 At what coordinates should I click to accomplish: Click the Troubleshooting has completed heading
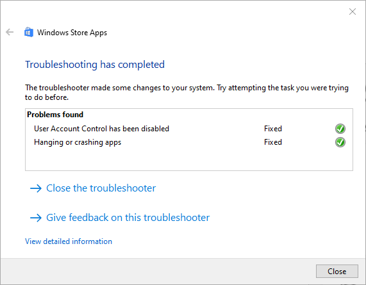point(95,65)
